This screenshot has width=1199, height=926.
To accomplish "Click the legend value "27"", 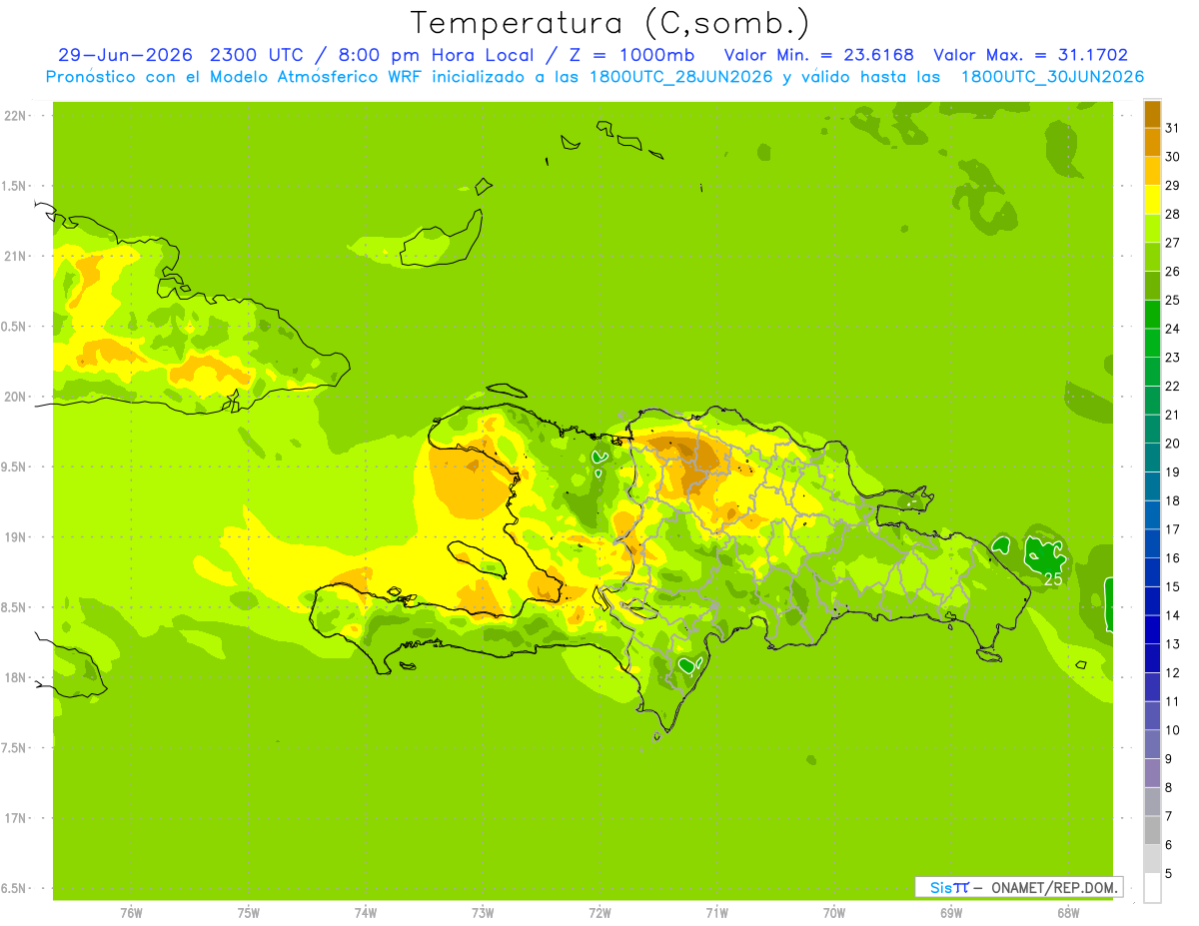I will pyautogui.click(x=1172, y=243).
